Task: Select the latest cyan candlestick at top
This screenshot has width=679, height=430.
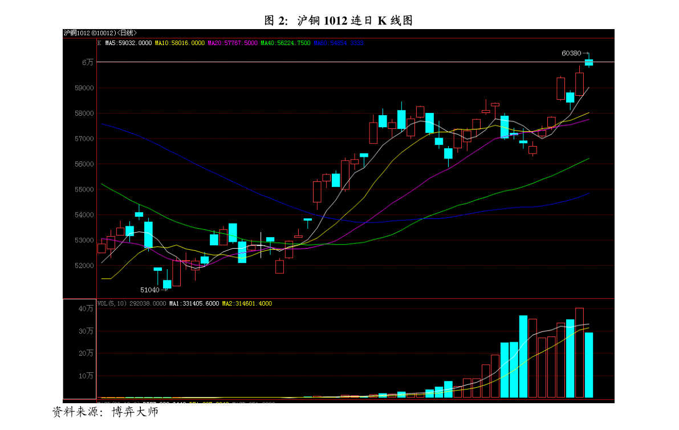Action: (588, 62)
